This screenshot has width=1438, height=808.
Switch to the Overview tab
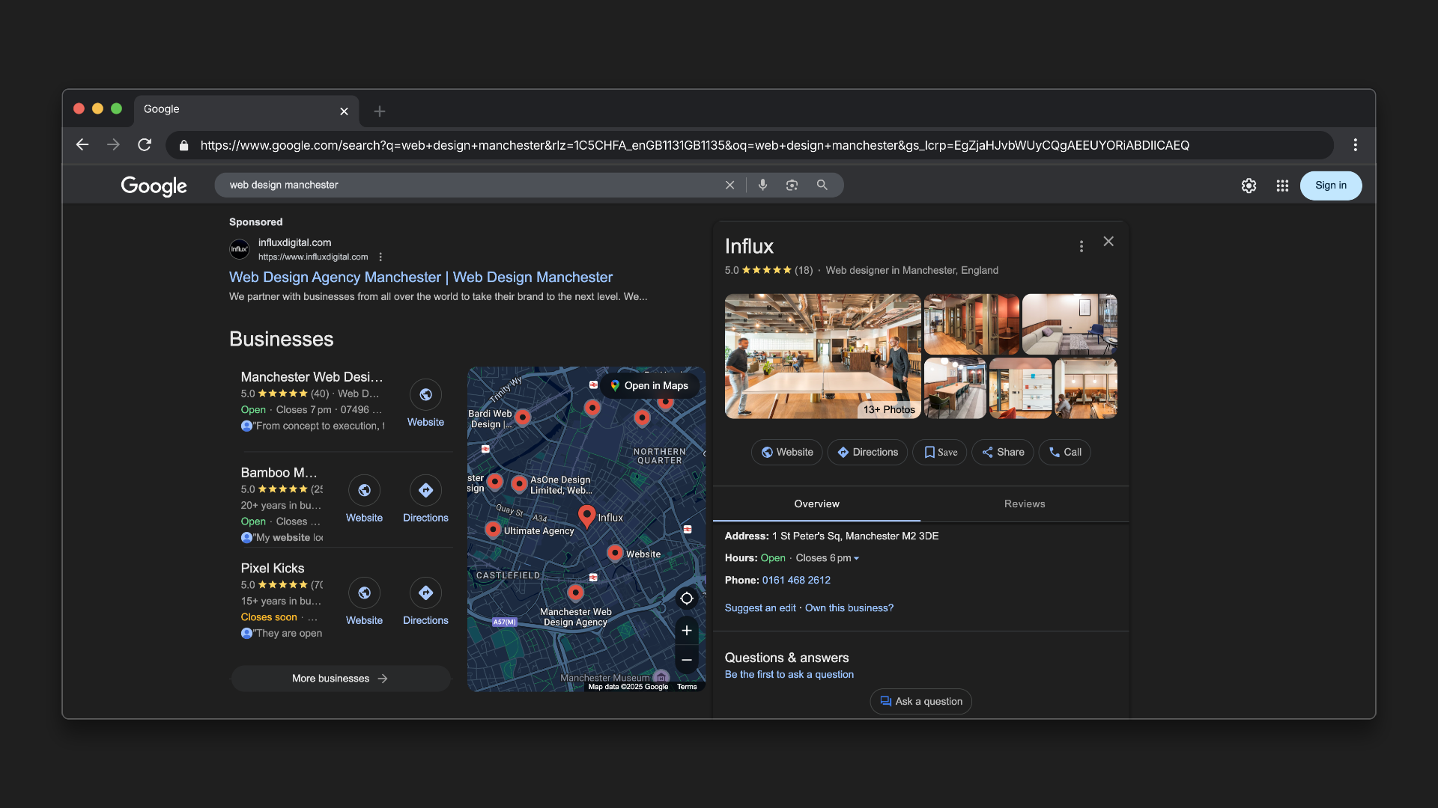[816, 504]
